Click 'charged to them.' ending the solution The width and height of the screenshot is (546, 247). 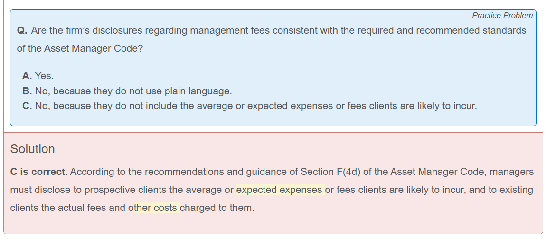coord(217,208)
